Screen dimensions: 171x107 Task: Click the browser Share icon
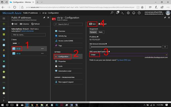[162, 7]
